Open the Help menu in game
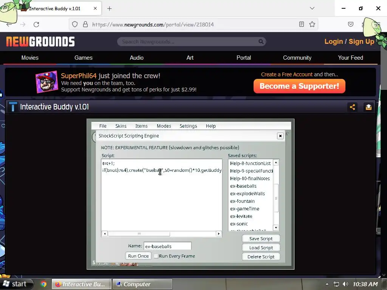This screenshot has width=387, height=290. pos(211,126)
